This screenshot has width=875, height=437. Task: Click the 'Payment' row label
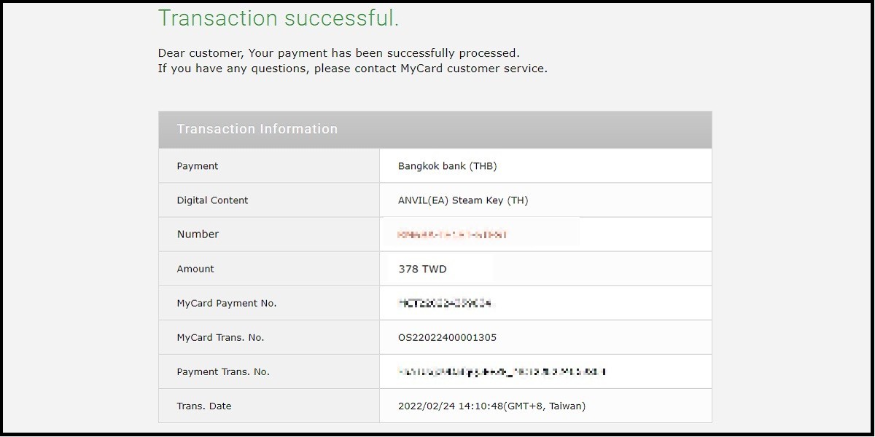[197, 166]
